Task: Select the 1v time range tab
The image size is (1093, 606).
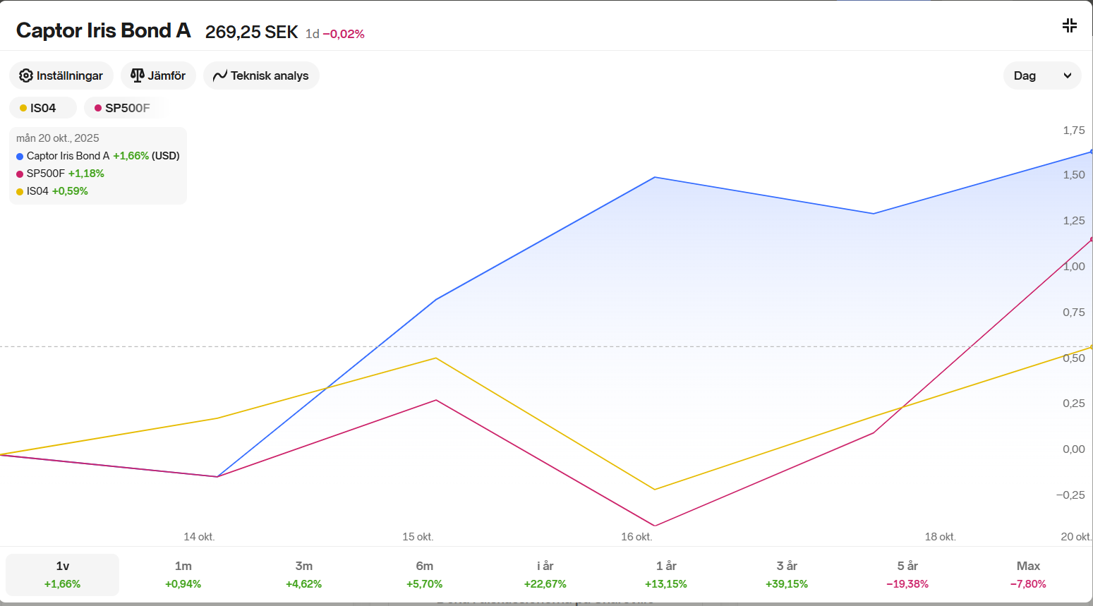Action: [x=62, y=574]
